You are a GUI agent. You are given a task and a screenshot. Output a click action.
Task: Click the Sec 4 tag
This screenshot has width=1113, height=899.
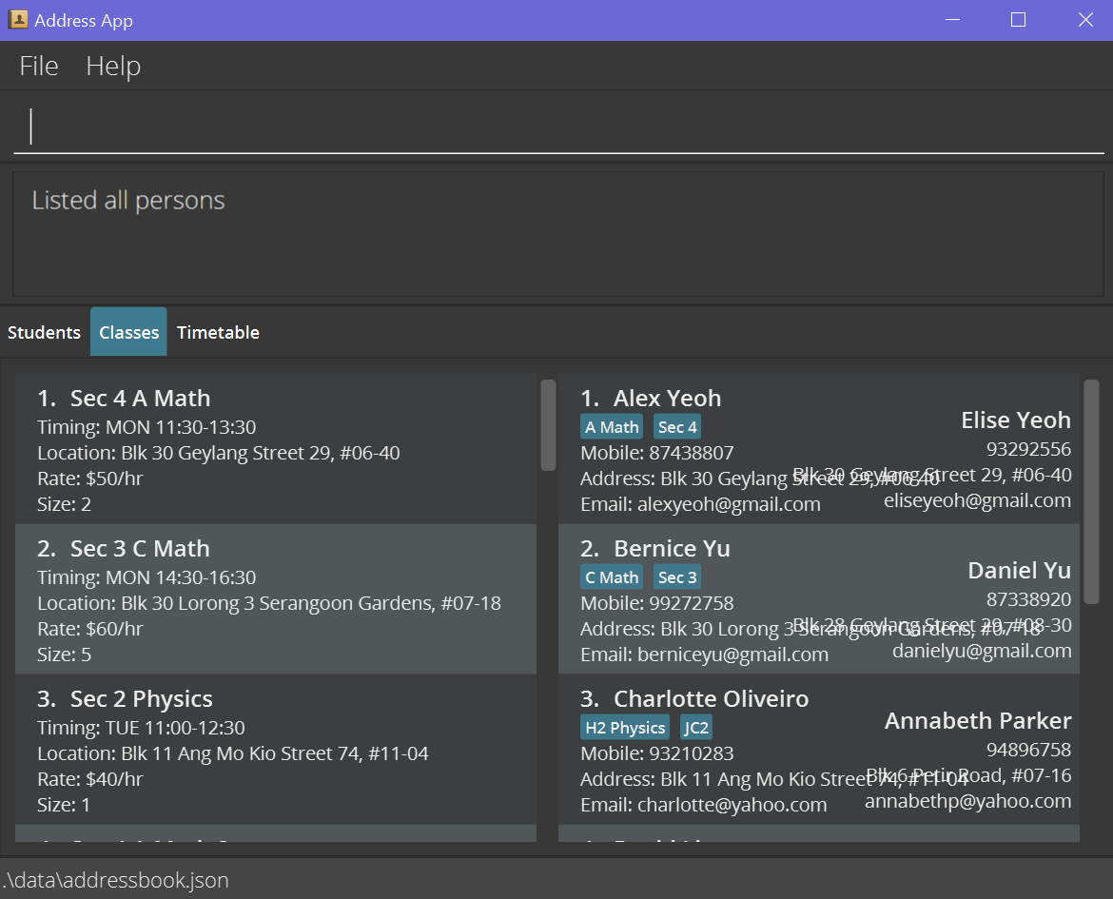point(677,427)
